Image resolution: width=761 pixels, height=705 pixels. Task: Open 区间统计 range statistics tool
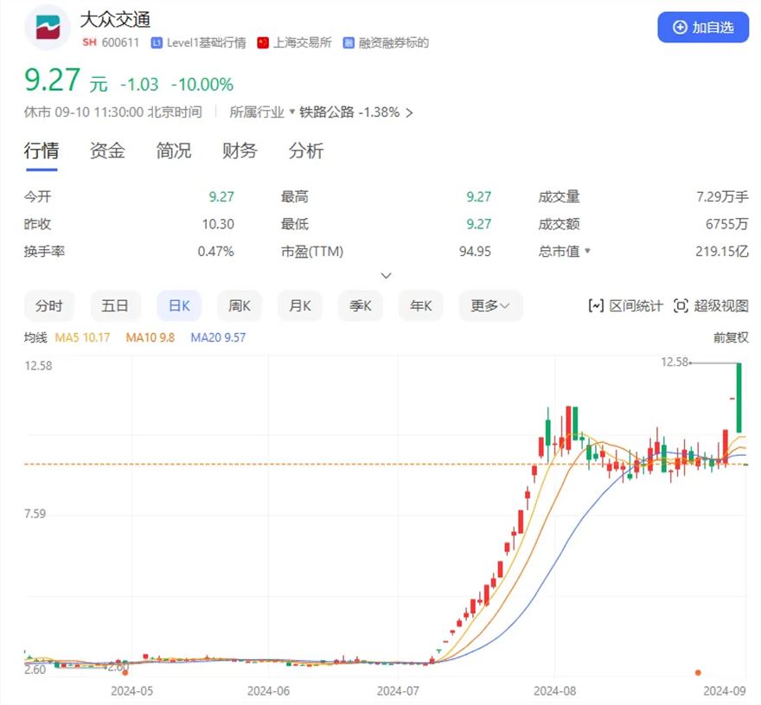[x=625, y=305]
